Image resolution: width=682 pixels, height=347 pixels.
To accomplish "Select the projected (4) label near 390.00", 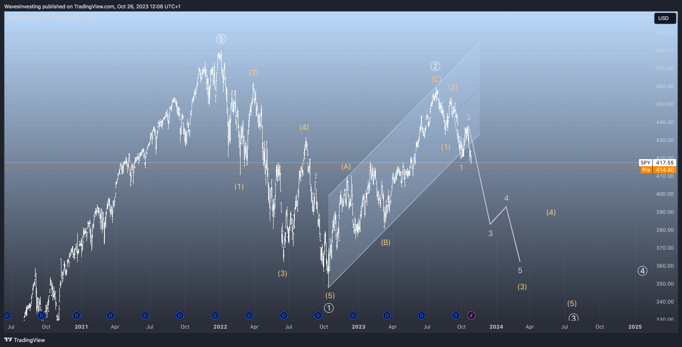I will click(551, 213).
